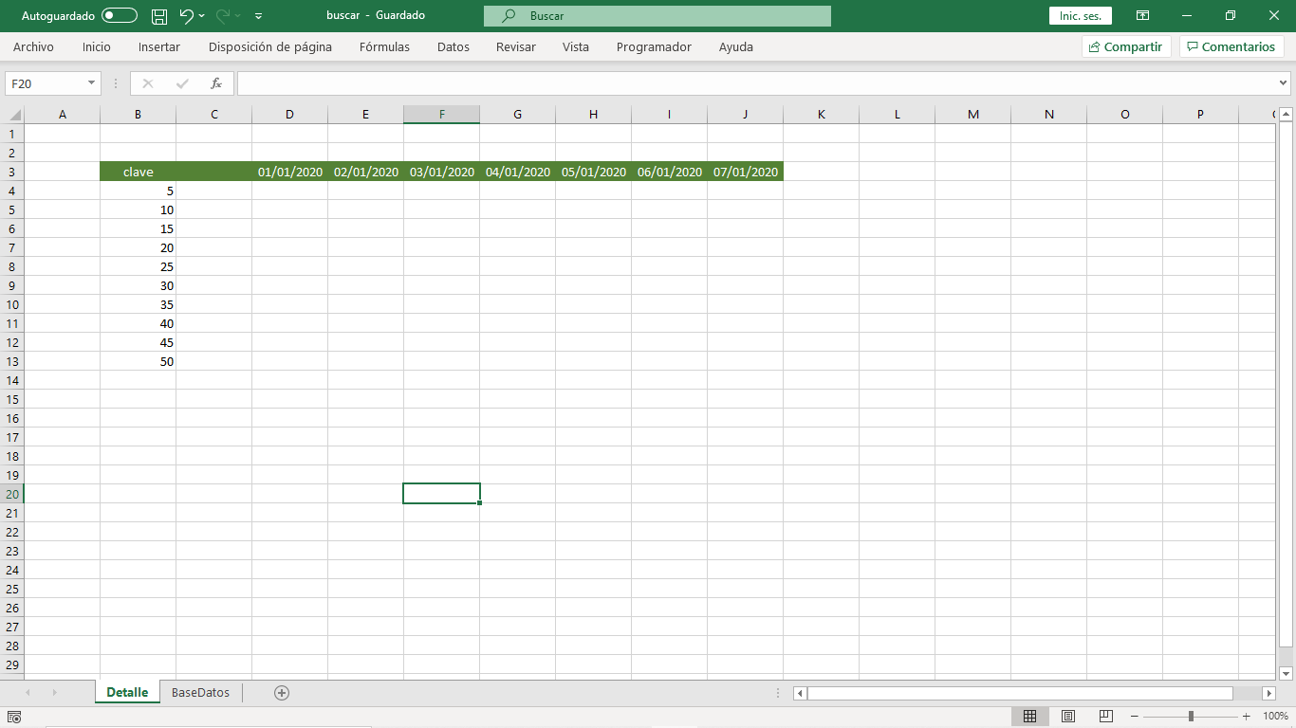
Task: Click the Buscar search box
Action: click(657, 16)
